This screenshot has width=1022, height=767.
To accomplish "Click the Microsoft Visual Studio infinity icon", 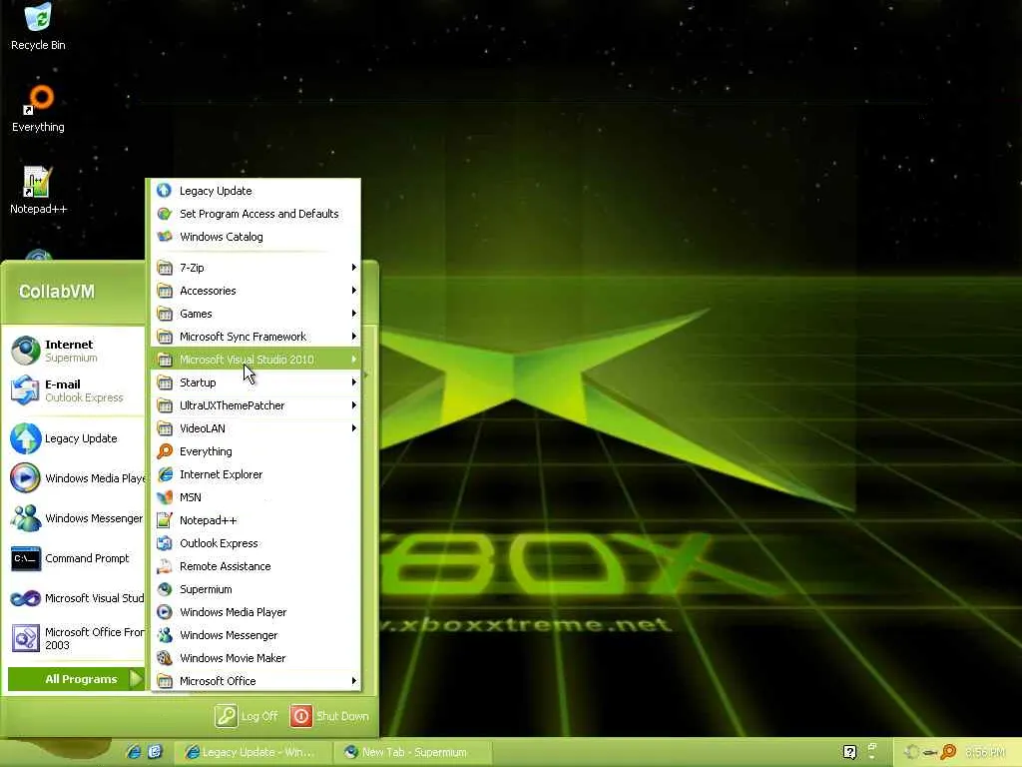I will [25, 598].
